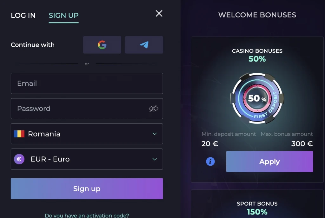Screen dimensions: 325x218
Task: Click the Casino Bonuses 50% heading
Action: [x=257, y=55]
